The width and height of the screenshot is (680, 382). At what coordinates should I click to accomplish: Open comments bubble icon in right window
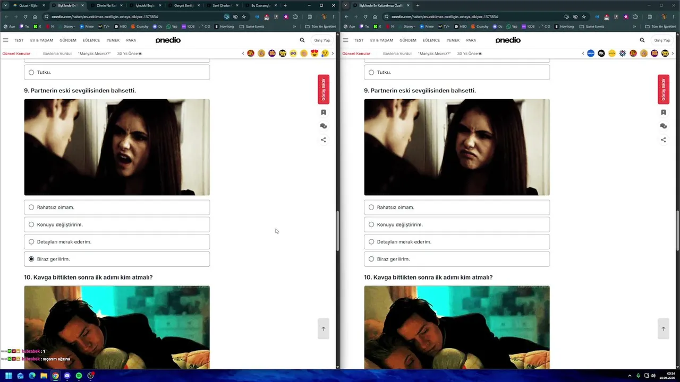click(664, 126)
